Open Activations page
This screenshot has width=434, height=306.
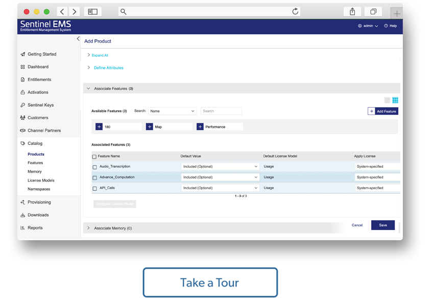(34, 92)
